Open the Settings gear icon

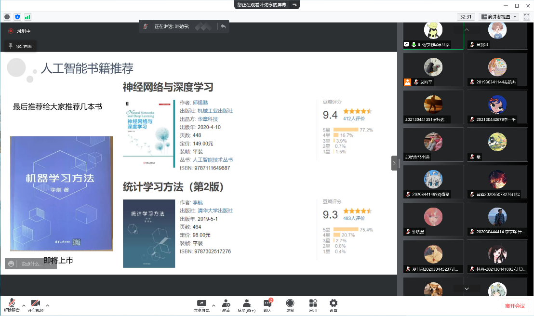click(x=333, y=305)
